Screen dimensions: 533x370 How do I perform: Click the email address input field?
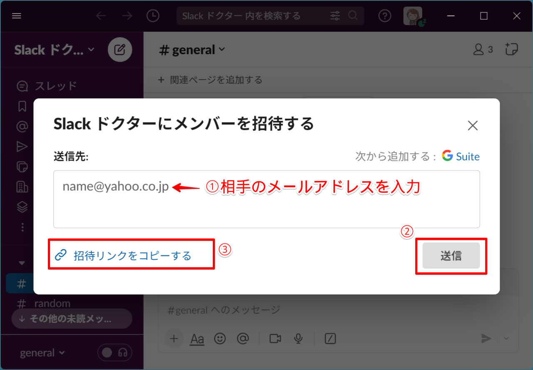(266, 199)
